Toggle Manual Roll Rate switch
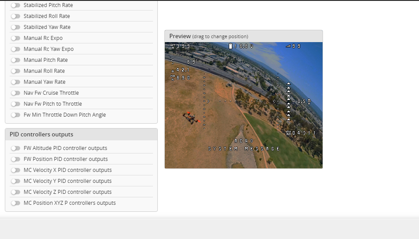This screenshot has height=239, width=419. [15, 71]
